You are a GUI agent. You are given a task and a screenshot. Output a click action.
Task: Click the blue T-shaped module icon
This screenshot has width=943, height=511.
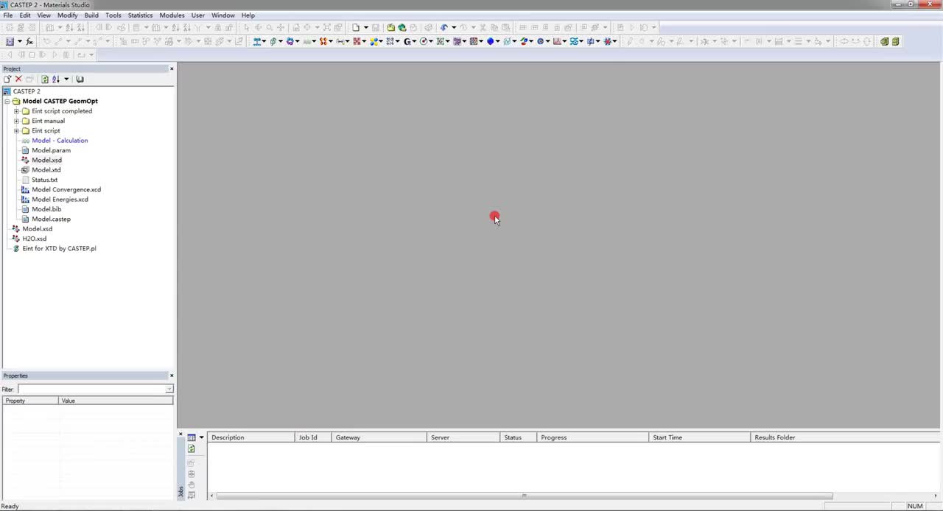tap(257, 41)
